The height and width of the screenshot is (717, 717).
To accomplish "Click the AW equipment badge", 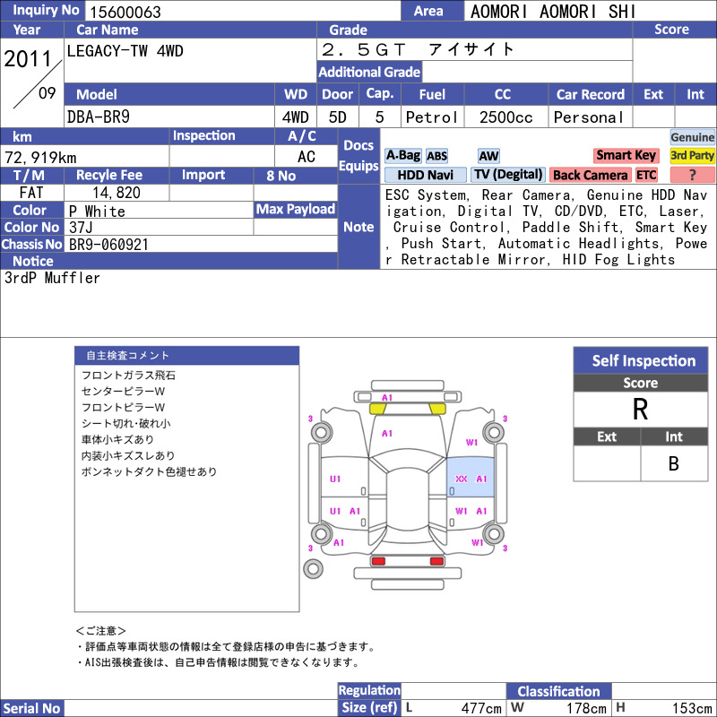I will pos(488,156).
